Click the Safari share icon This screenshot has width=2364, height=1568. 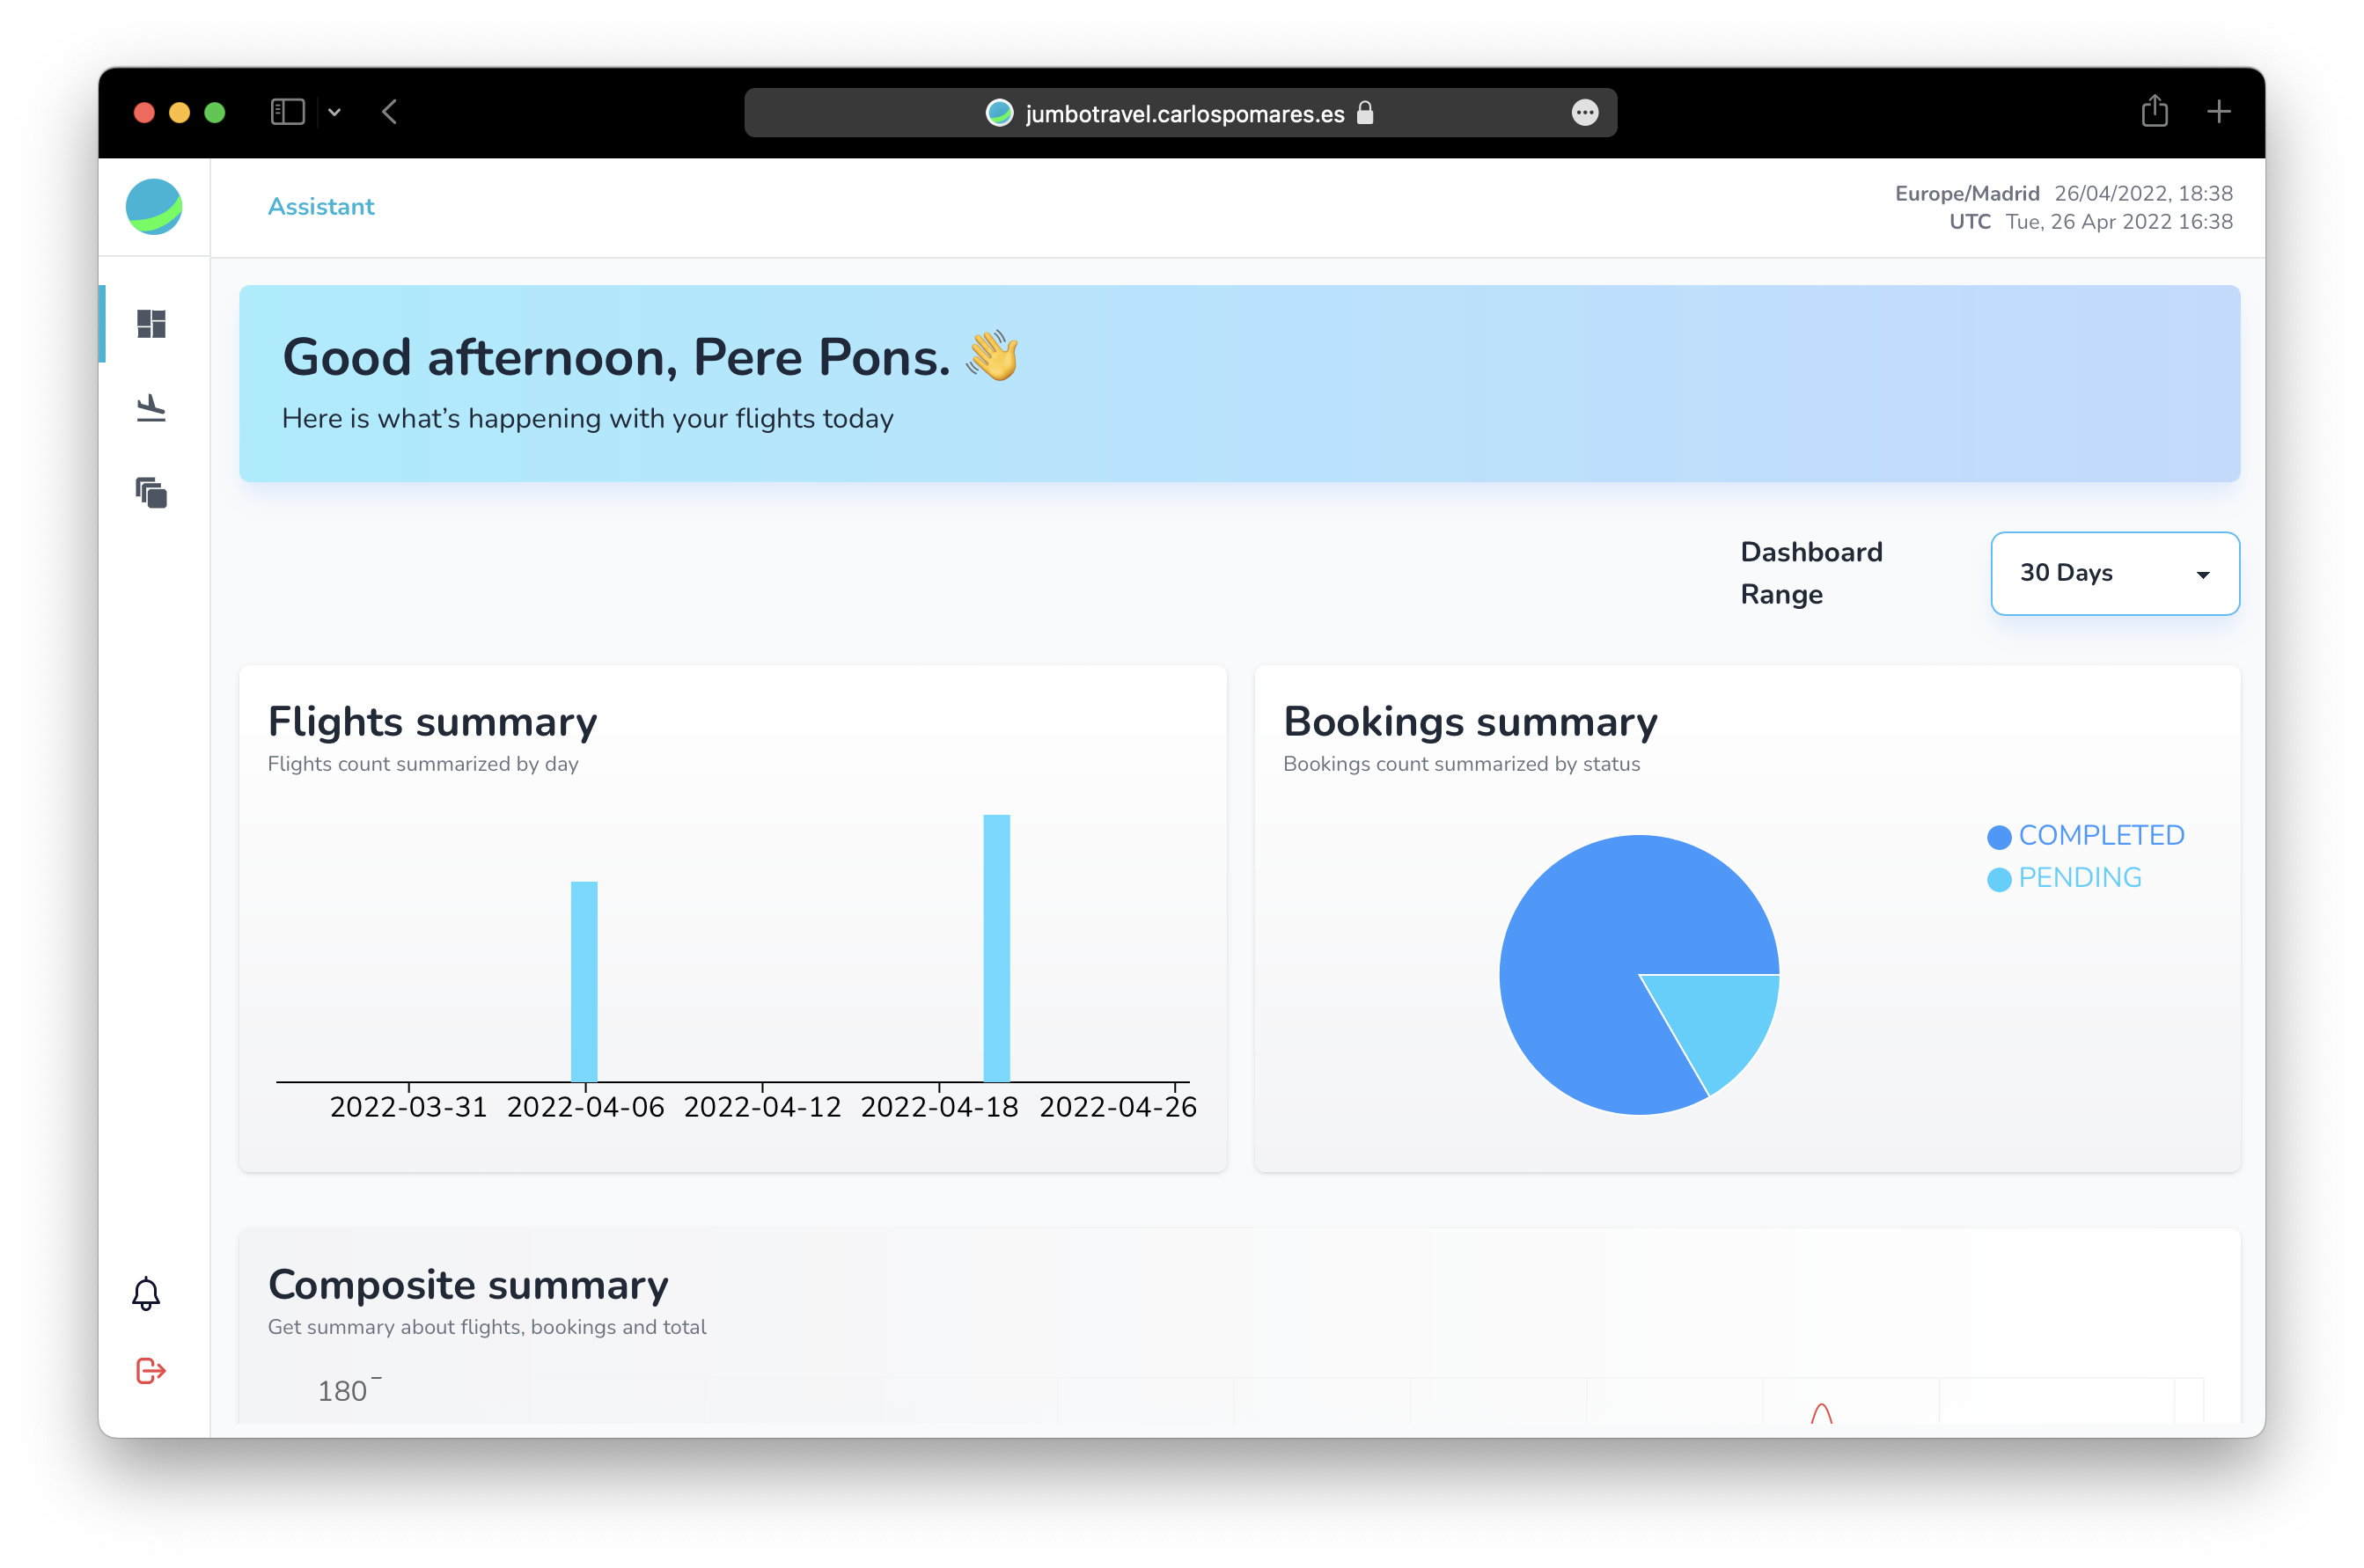point(2154,112)
